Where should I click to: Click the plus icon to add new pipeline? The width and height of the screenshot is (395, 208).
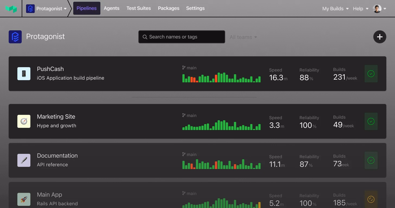click(380, 37)
